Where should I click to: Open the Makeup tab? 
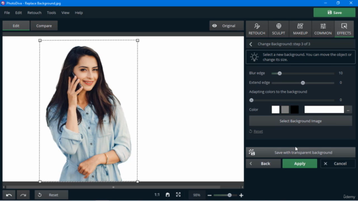point(300,29)
